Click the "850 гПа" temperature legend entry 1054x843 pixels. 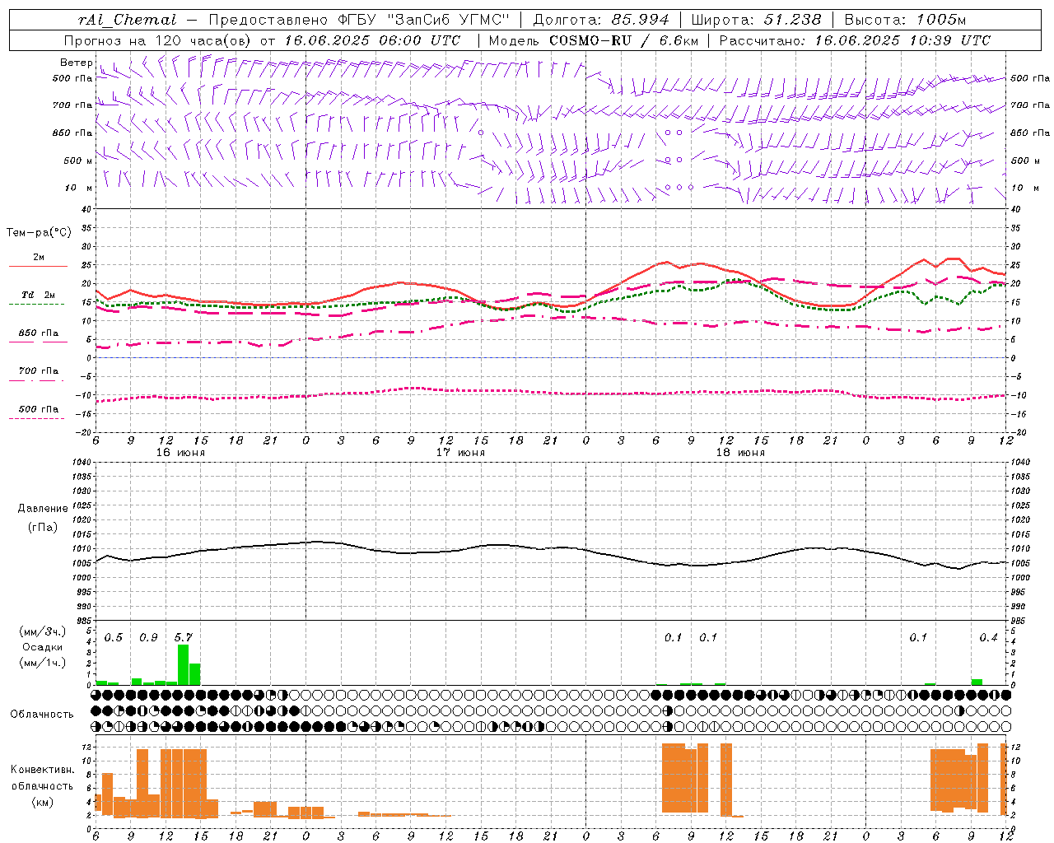(39, 333)
